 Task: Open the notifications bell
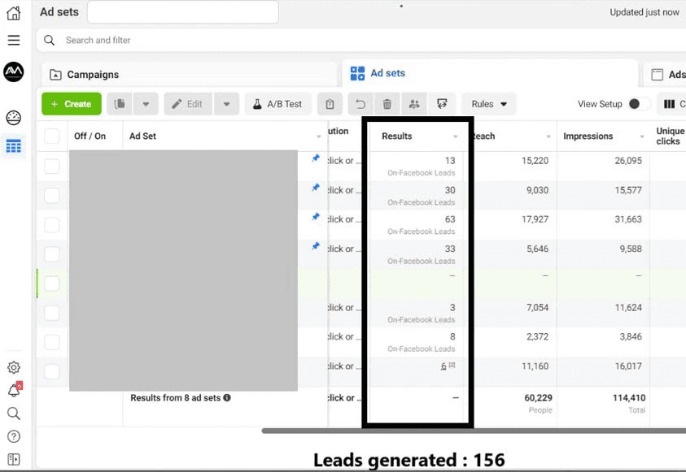[x=15, y=389]
